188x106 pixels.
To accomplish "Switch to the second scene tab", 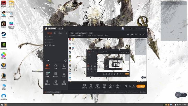I will [55, 33].
